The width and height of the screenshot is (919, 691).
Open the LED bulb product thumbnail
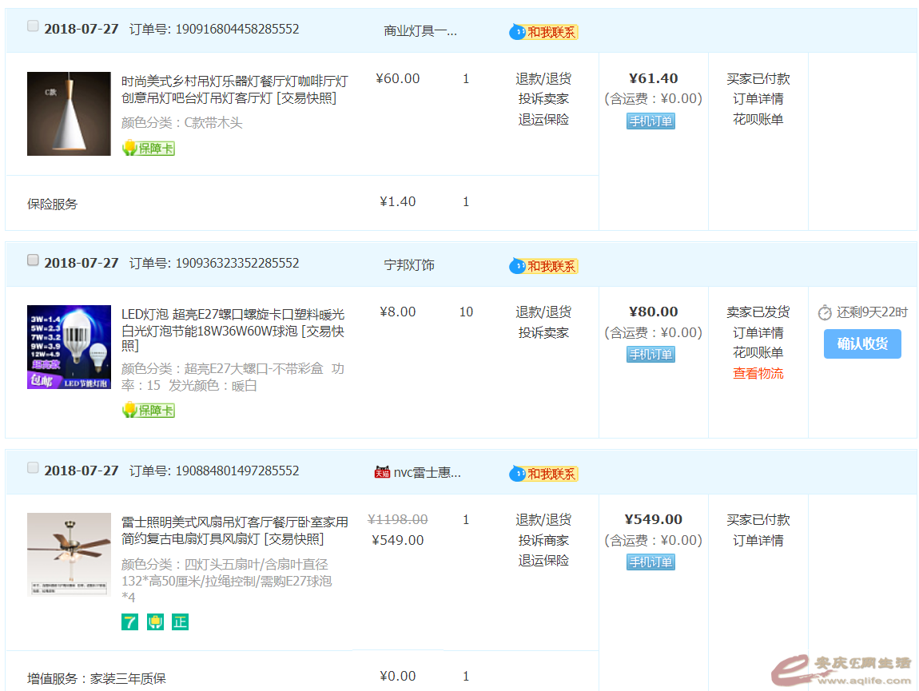[x=69, y=347]
